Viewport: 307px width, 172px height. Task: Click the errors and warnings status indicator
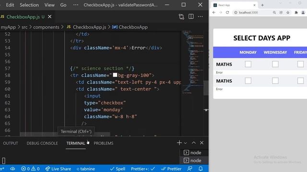(x=30, y=169)
